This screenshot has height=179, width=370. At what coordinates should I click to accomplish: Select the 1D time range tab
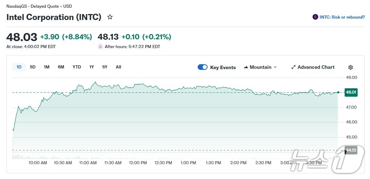click(19, 67)
